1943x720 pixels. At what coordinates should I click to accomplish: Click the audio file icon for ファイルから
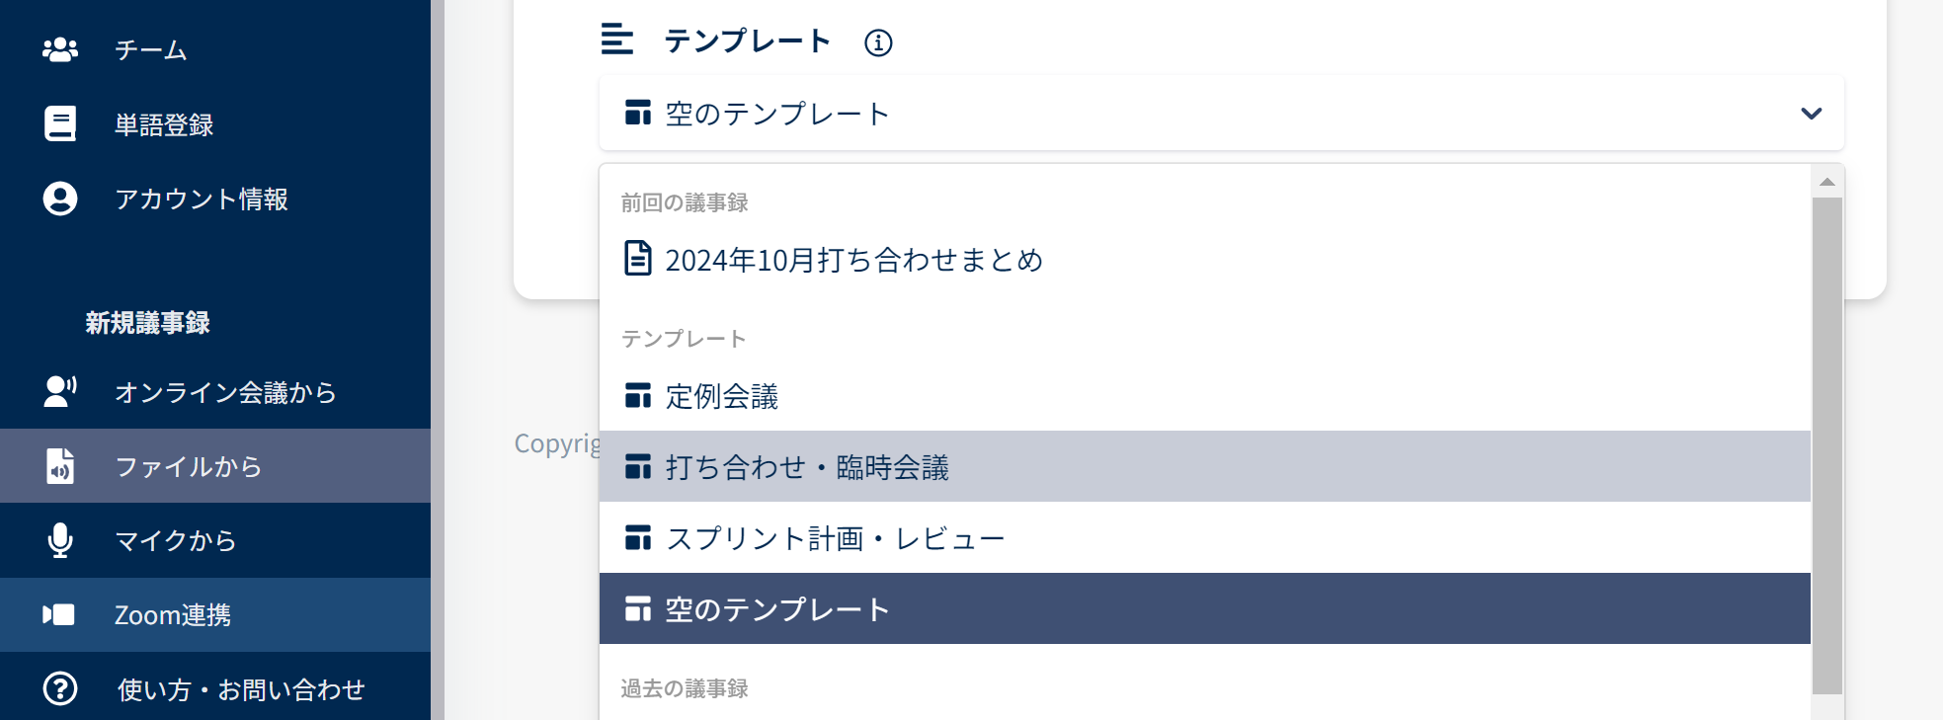[x=60, y=466]
